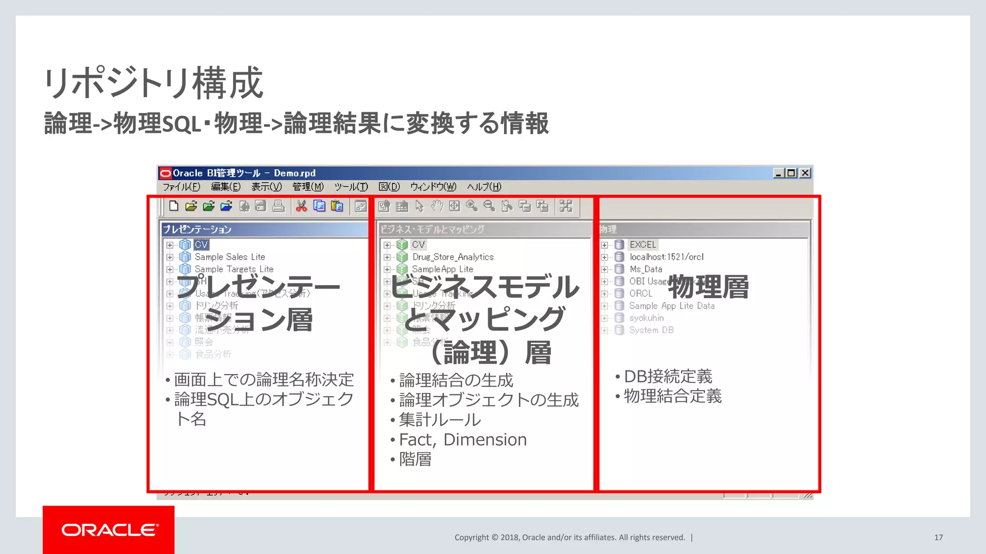The height and width of the screenshot is (554, 986).
Task: Open the ウィンドウ(W) menu
Action: point(433,187)
